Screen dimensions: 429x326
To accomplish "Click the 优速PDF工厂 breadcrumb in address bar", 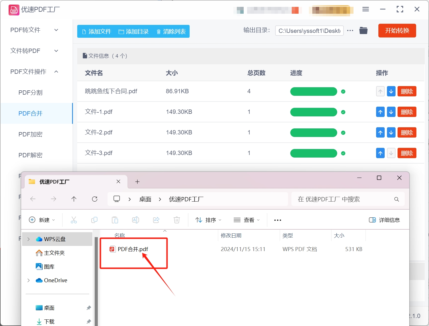I will tap(186, 199).
